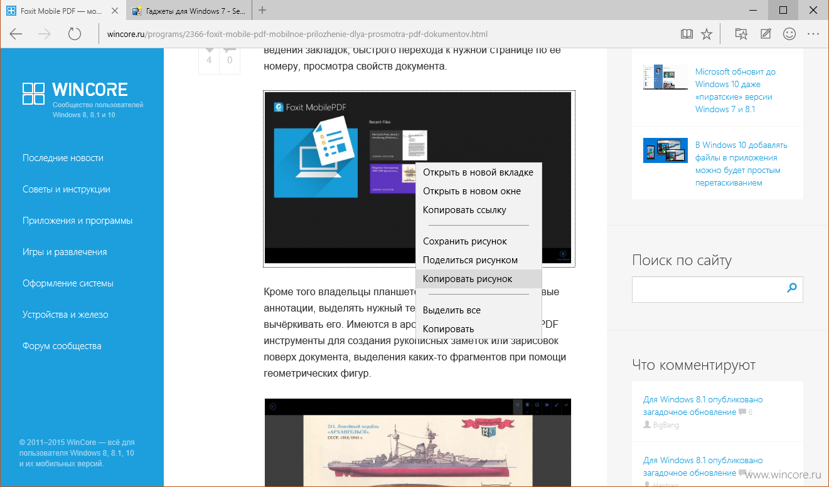Make a Web Note
The image size is (829, 487).
pyautogui.click(x=766, y=34)
